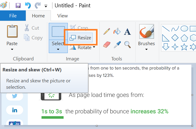Expand the Brushes dropdown arrow
The width and height of the screenshot is (196, 129).
146,49
